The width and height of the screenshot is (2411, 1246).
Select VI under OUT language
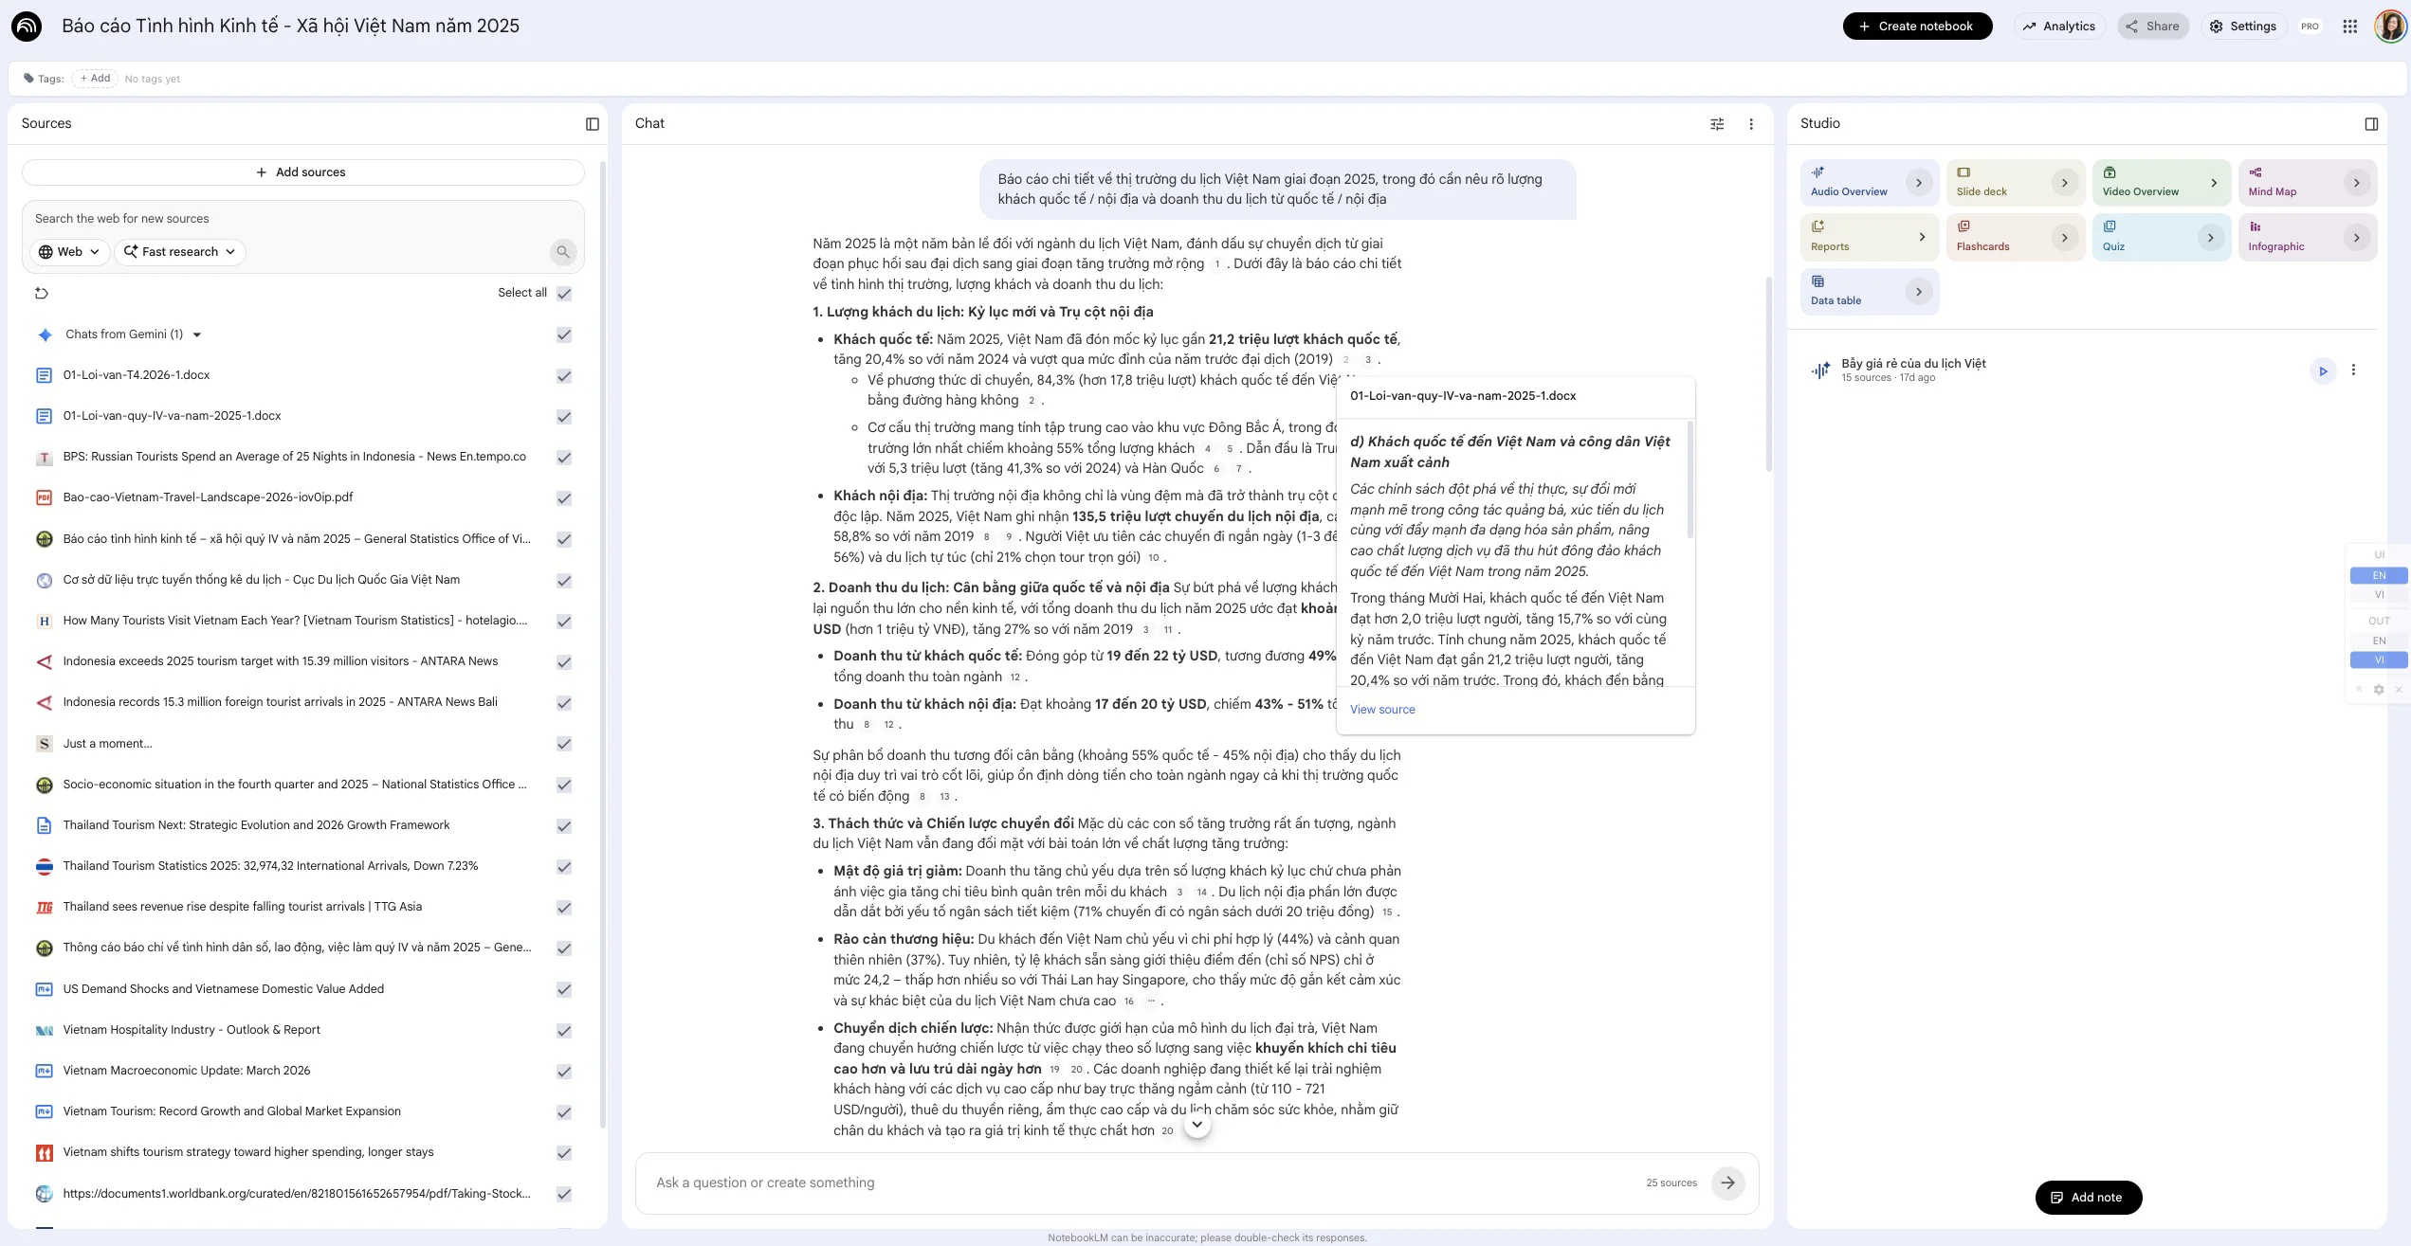(2379, 660)
